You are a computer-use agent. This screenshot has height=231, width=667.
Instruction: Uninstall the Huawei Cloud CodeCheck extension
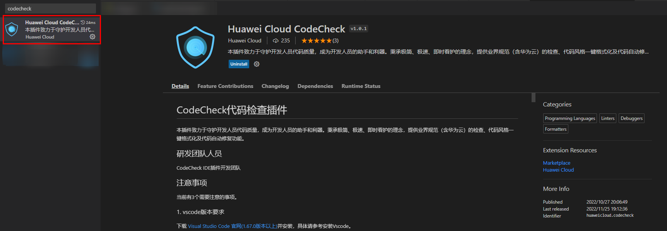coord(239,64)
